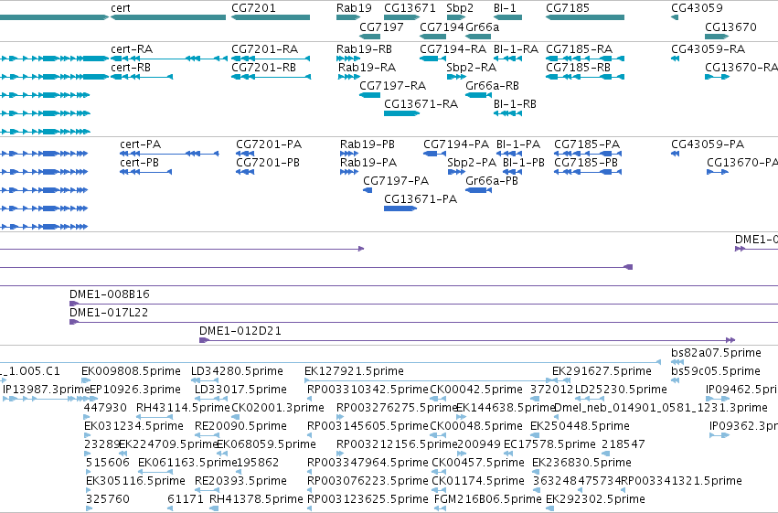This screenshot has width=778, height=513.
Task: Select BAC clone DME1-008B16
Action: 110,294
